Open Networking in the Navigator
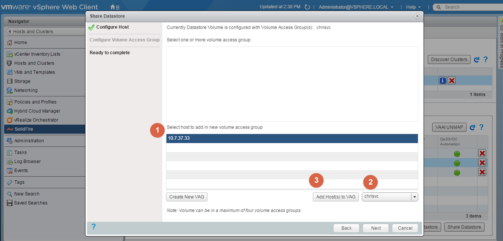The image size is (503, 241). point(26,90)
